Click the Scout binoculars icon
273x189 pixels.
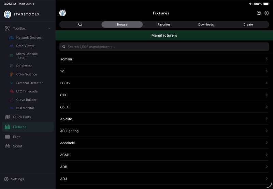pos(8,146)
